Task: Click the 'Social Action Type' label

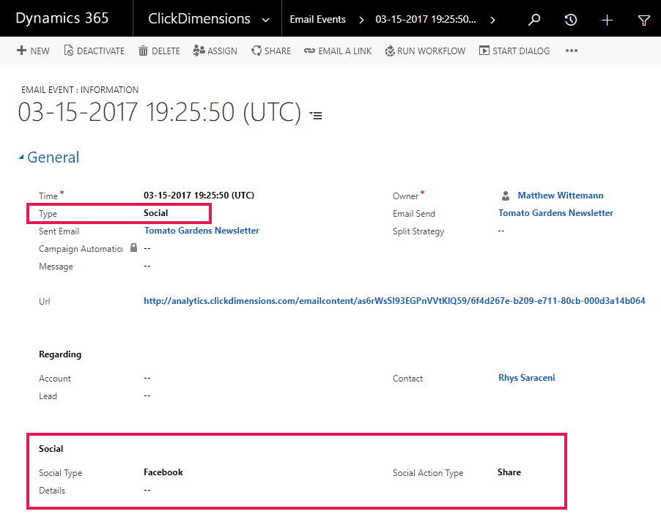Action: (x=428, y=473)
